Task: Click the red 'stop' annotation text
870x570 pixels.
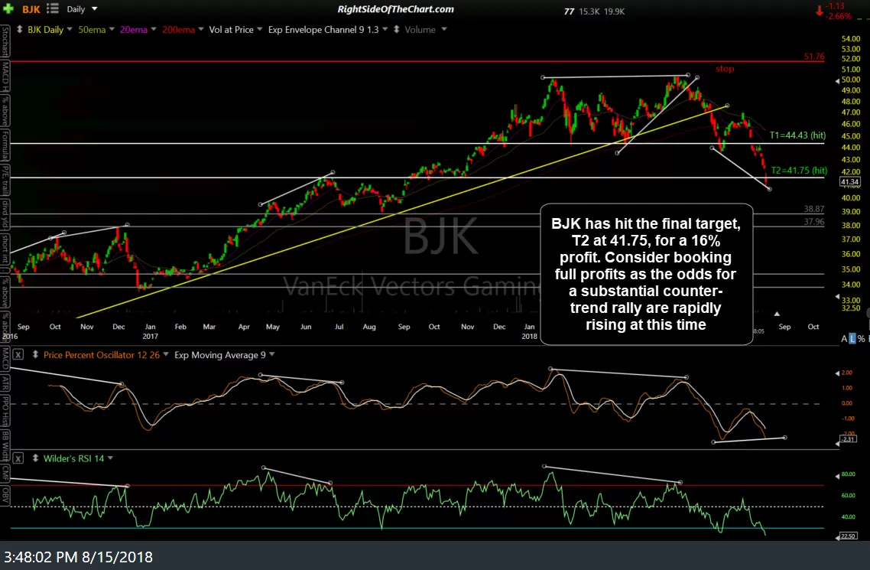Action: (x=725, y=69)
